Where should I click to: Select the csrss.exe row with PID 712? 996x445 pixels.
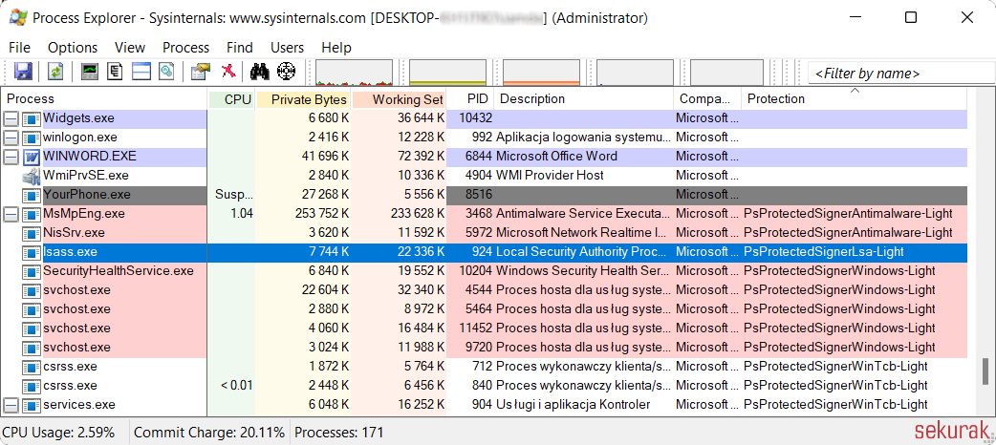click(x=485, y=367)
